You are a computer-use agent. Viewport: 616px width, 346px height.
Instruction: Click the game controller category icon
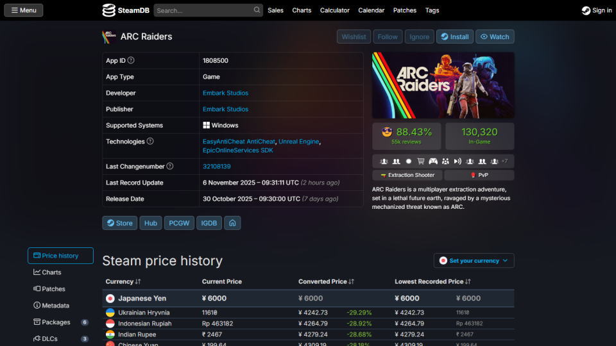point(433,161)
